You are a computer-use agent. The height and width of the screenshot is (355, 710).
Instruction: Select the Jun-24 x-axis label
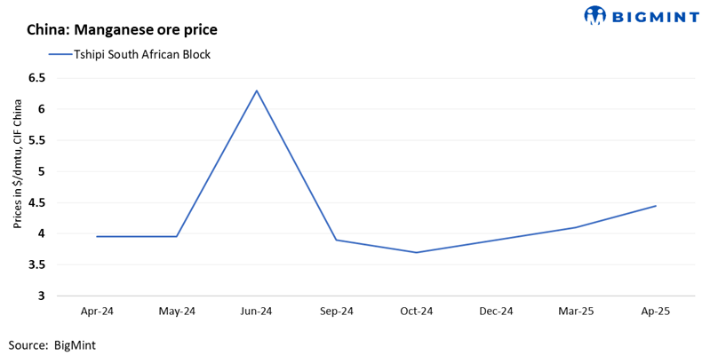pos(257,312)
